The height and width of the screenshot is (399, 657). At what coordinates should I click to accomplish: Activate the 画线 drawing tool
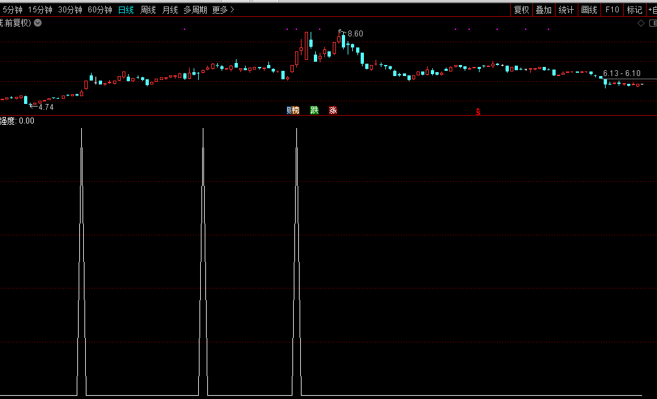589,10
